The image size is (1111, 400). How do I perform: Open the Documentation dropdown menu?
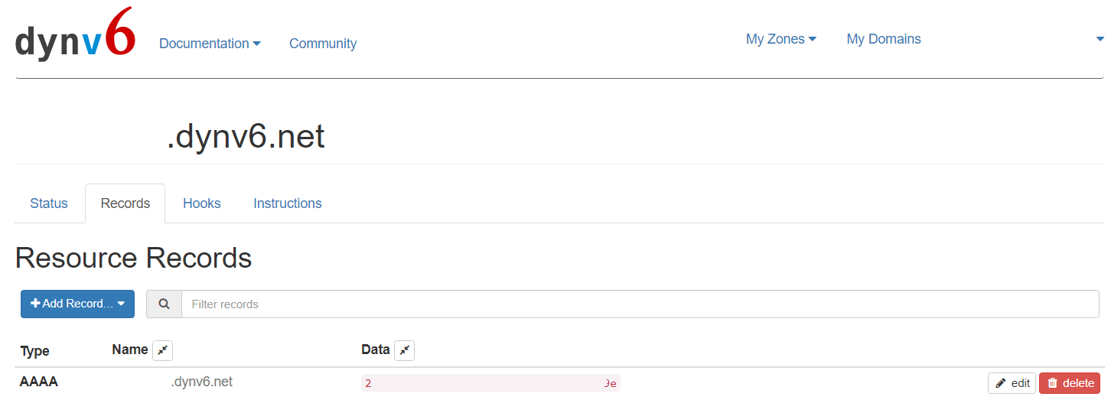(x=210, y=44)
